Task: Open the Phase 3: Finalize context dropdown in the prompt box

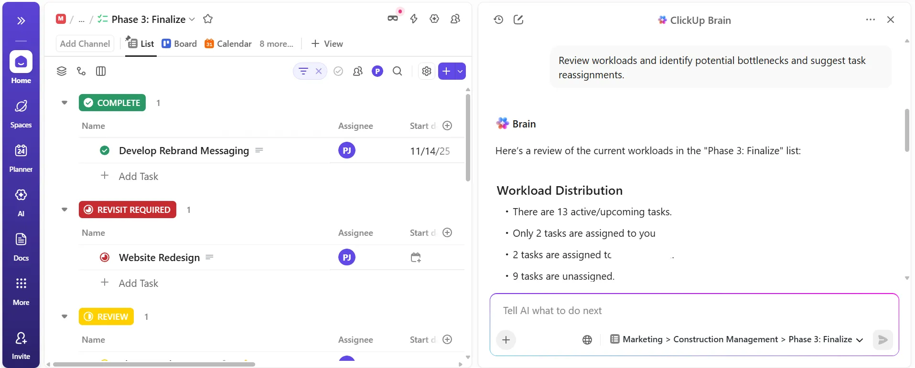Action: [x=826, y=339]
